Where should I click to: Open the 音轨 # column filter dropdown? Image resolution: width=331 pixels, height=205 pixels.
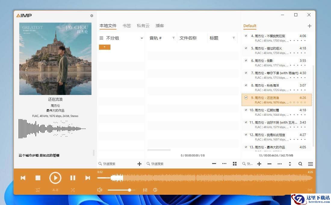[x=173, y=38]
